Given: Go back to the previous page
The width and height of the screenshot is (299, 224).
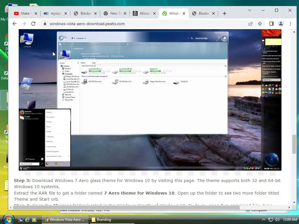Looking at the screenshot, I should pyautogui.click(x=15, y=24).
